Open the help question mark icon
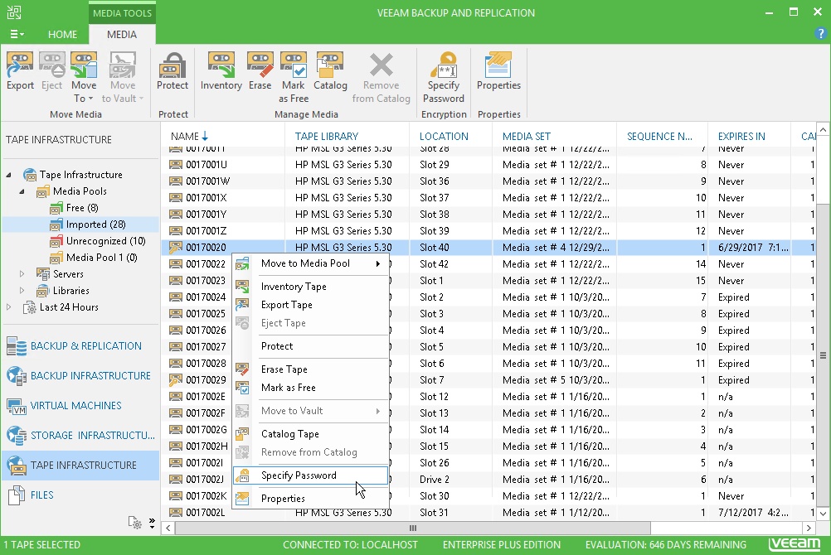 point(821,33)
